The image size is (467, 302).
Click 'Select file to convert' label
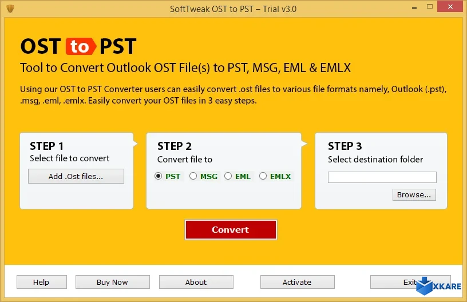pos(70,158)
